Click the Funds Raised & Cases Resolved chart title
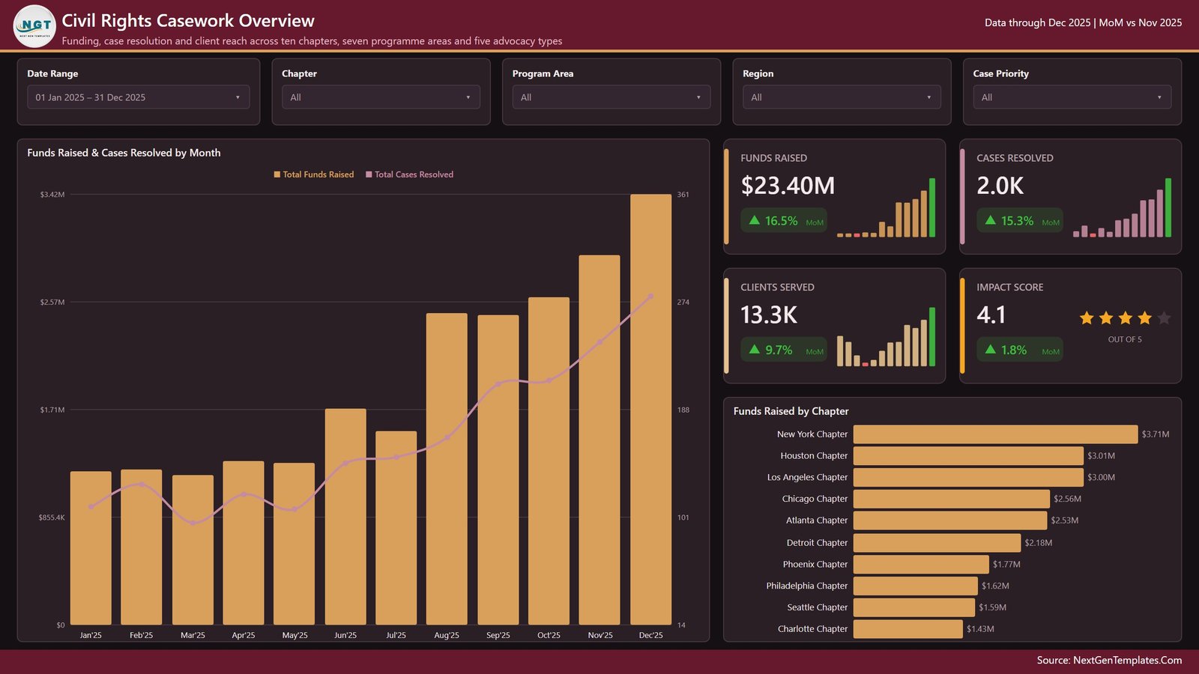 tap(124, 153)
